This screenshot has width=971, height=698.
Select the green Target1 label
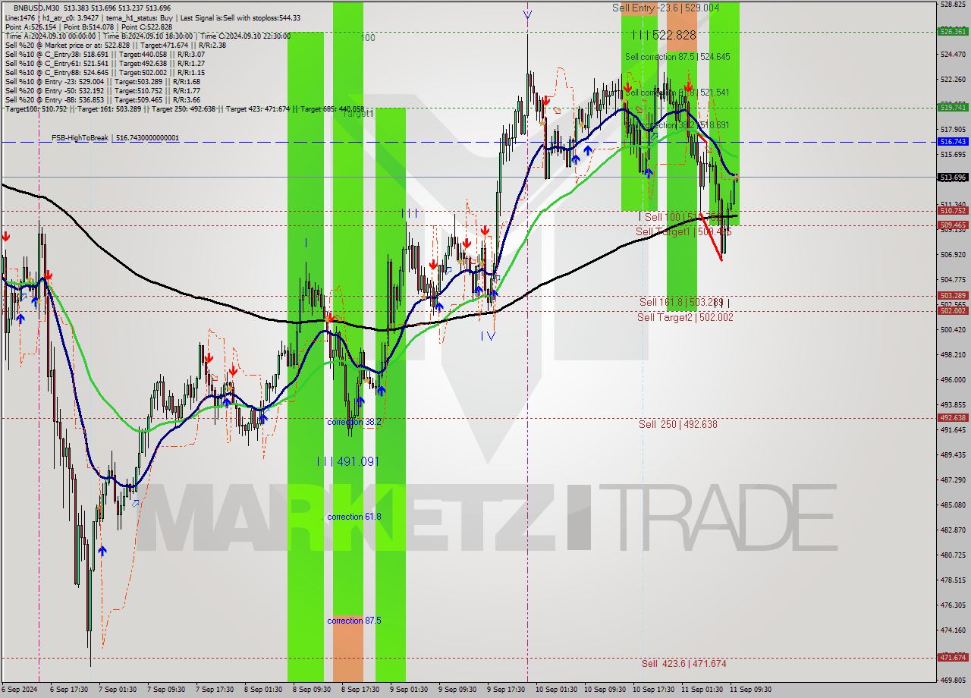[358, 113]
